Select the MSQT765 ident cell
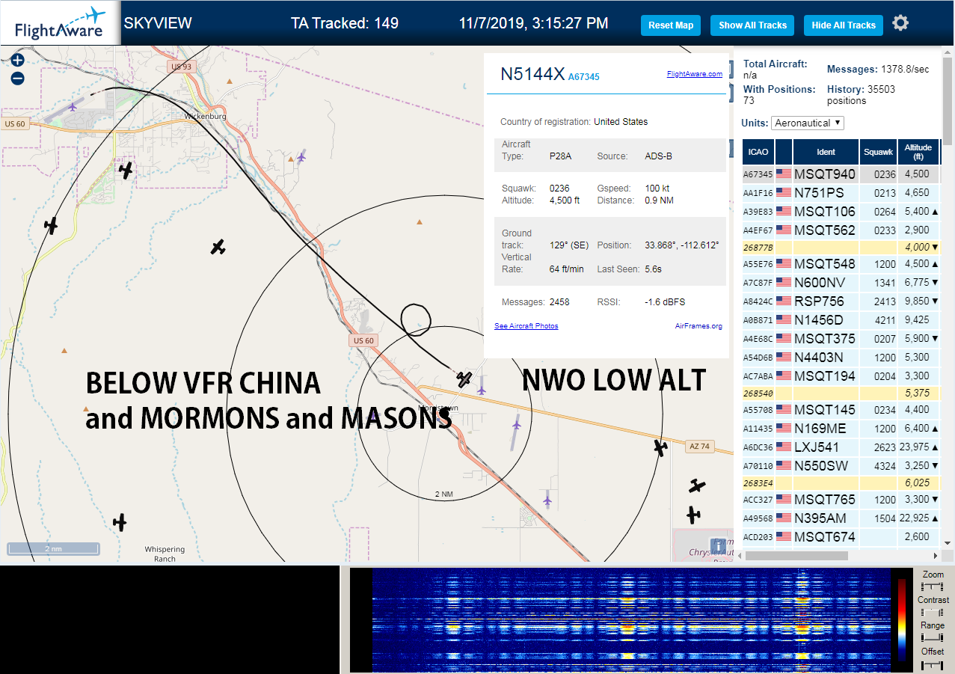 824,500
